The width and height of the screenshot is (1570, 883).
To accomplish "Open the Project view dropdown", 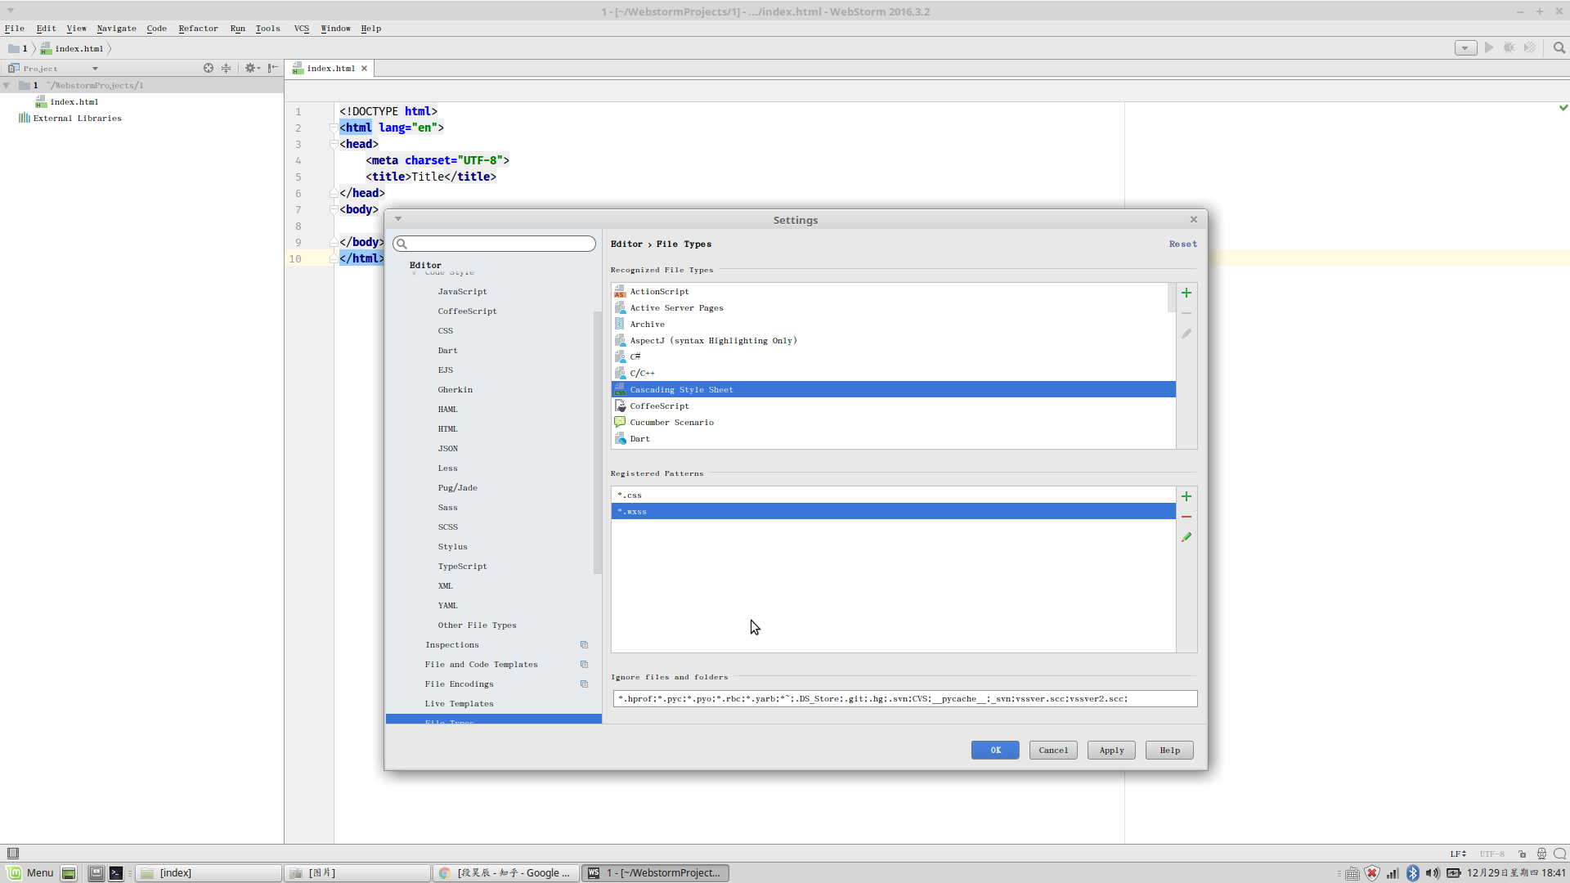I will point(95,69).
